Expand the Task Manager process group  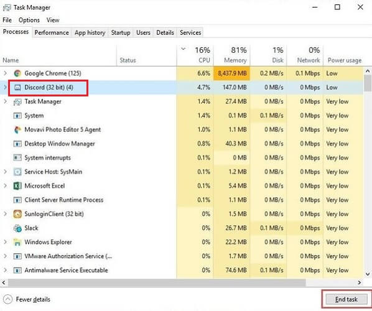(x=5, y=101)
